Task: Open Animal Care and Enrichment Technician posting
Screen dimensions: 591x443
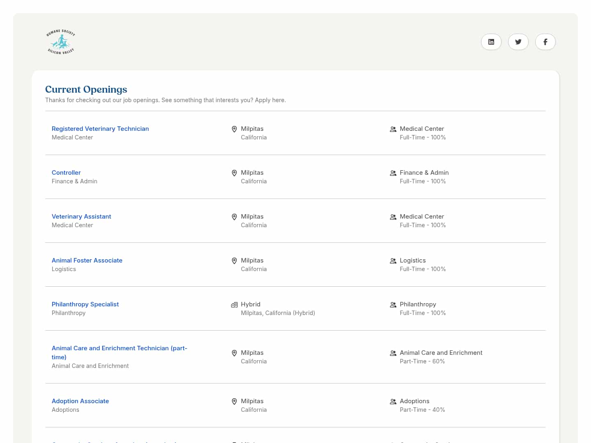Action: pyautogui.click(x=119, y=348)
